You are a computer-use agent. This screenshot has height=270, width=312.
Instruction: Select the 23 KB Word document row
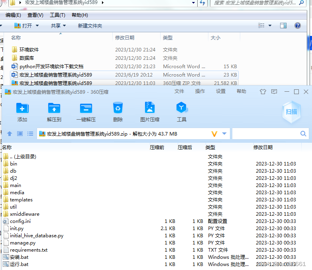click(x=124, y=75)
